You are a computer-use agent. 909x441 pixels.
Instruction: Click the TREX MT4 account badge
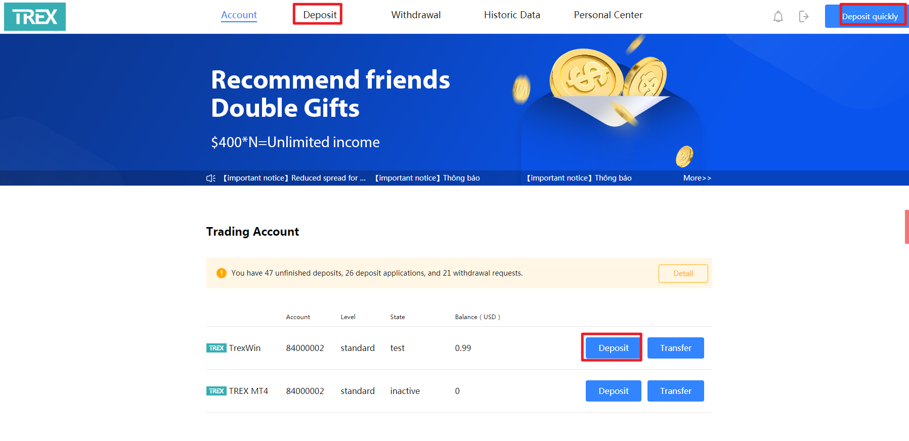[x=217, y=391]
